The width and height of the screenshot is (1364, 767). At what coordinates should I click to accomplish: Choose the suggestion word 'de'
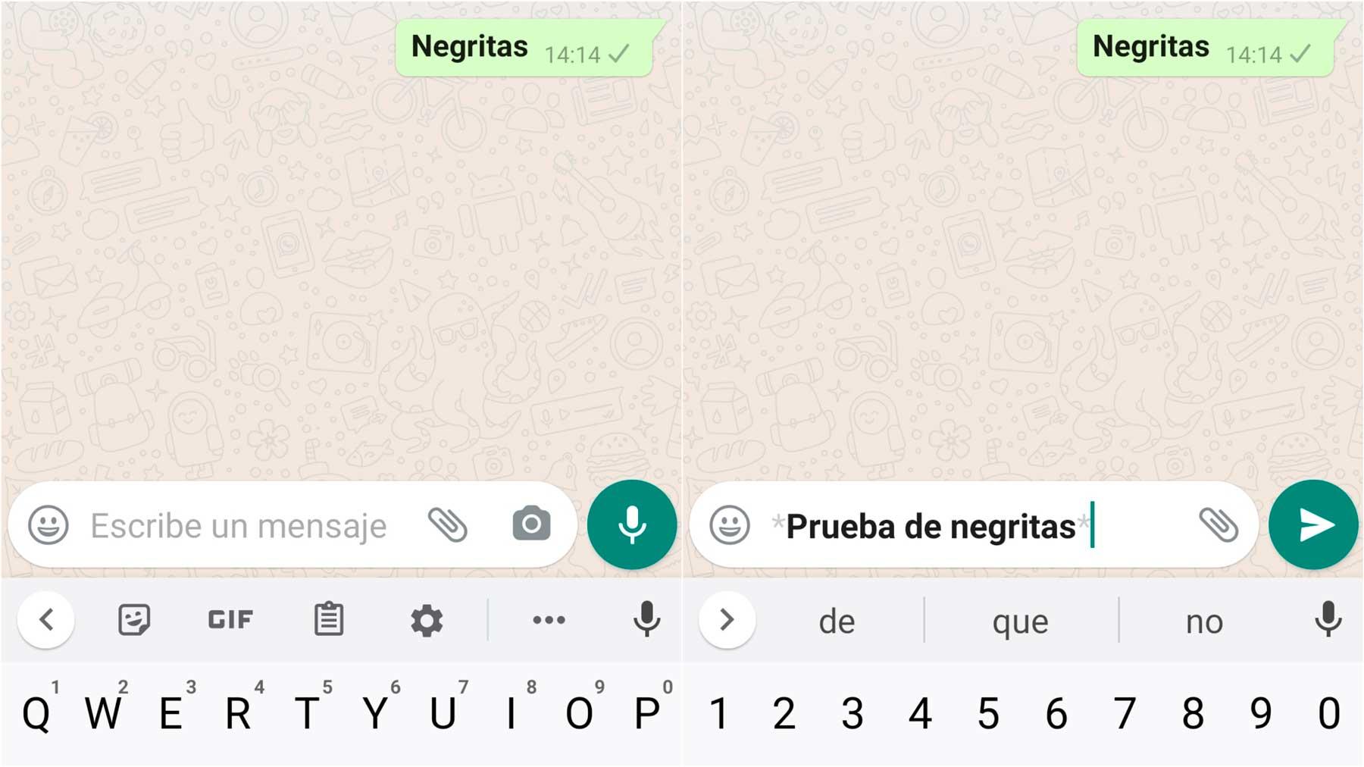click(x=837, y=621)
